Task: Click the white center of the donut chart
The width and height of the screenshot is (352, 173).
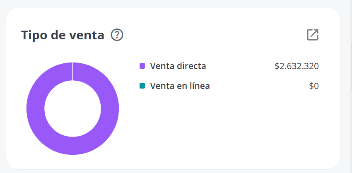Action: [72, 108]
